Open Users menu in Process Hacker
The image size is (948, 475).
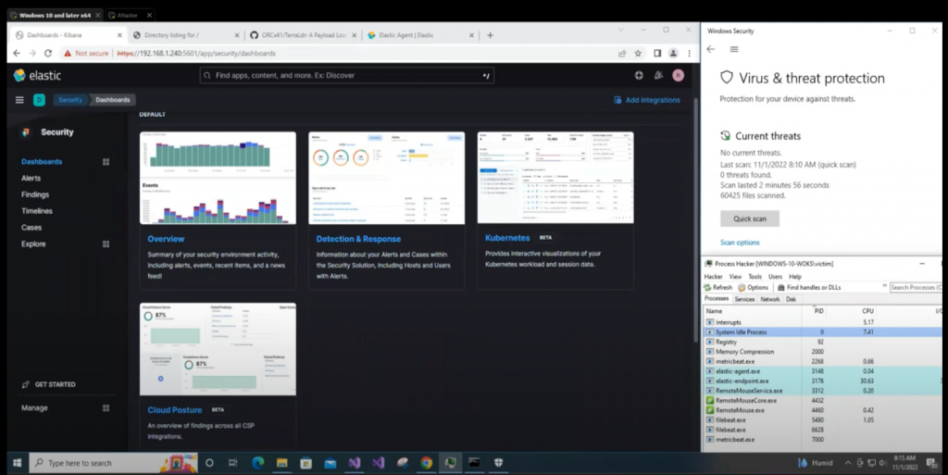tap(775, 277)
